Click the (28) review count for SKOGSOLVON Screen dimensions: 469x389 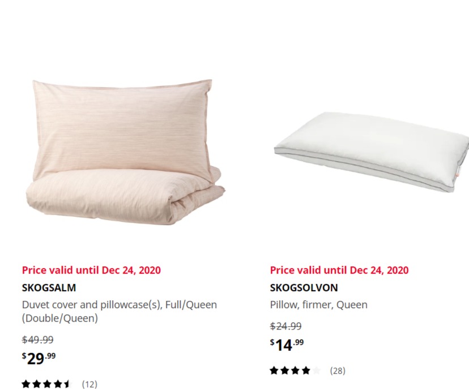(338, 371)
